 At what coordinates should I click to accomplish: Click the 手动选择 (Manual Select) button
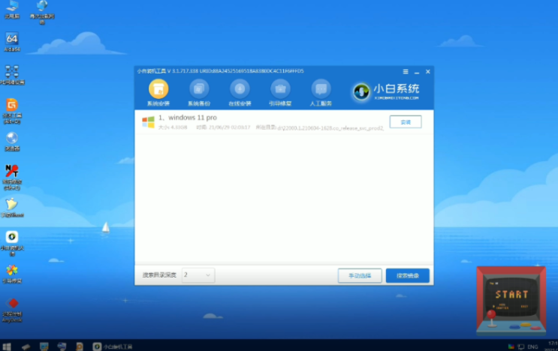coord(360,275)
